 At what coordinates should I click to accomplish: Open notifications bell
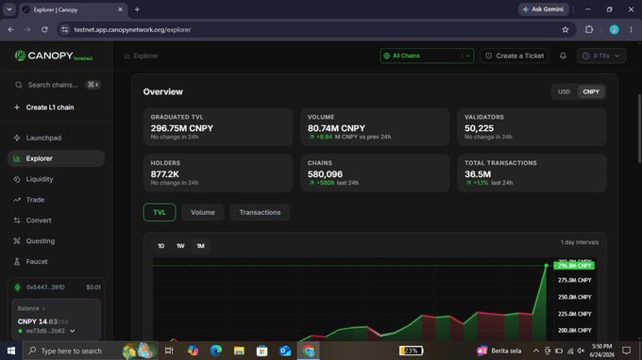[x=563, y=56]
